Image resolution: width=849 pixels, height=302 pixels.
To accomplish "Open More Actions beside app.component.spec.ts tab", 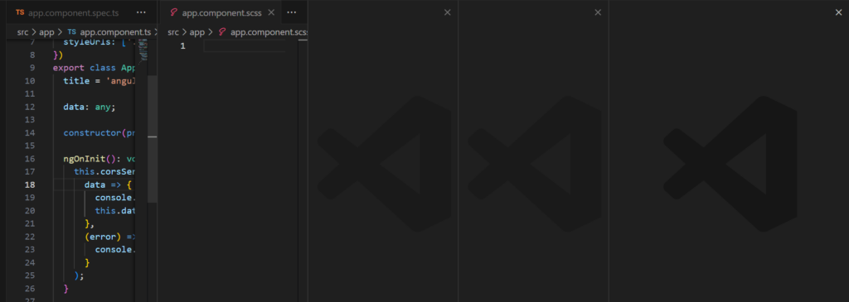I will pos(141,12).
